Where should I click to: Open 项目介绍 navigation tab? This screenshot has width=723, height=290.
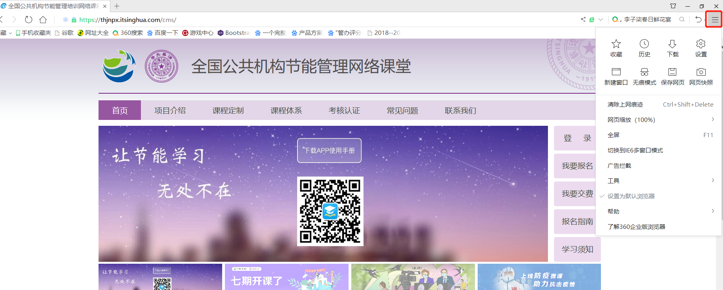pos(170,111)
